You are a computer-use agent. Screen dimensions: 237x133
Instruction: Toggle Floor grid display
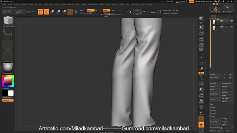pyautogui.click(x=201, y=57)
